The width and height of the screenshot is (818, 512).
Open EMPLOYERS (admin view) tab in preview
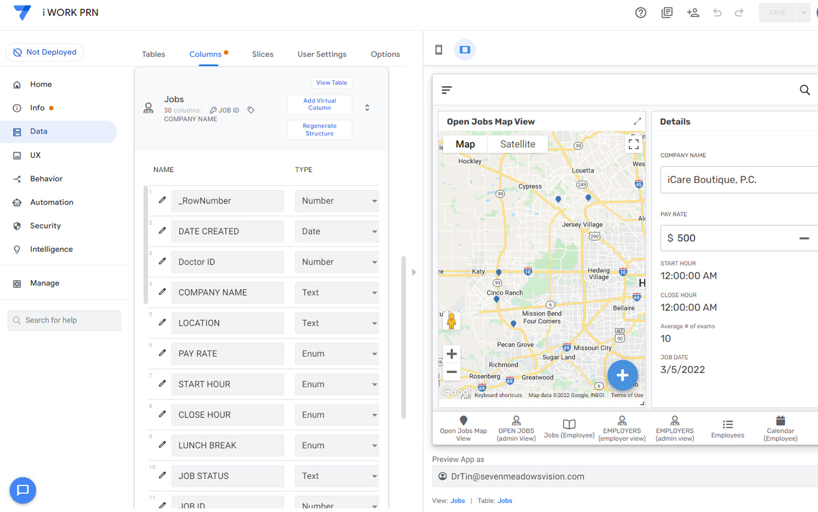675,428
